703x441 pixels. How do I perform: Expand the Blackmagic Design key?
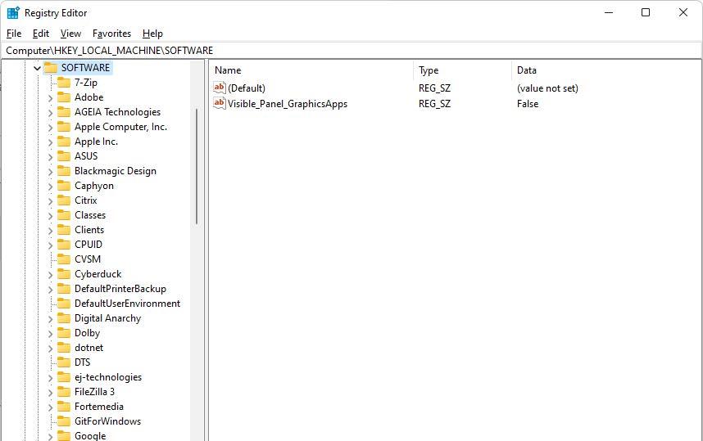(50, 172)
